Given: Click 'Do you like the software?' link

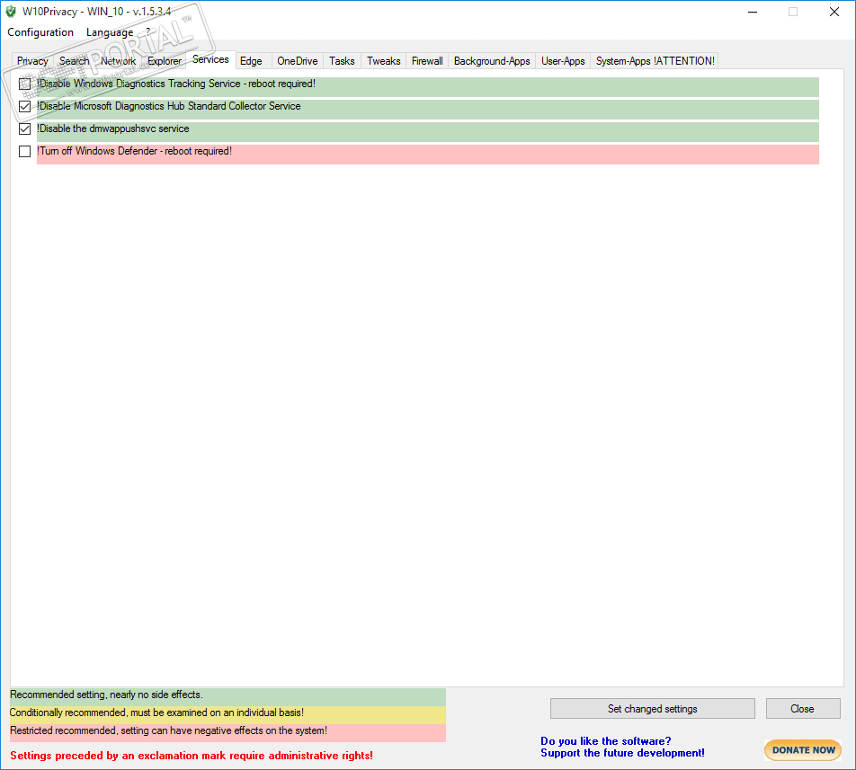Looking at the screenshot, I should pyautogui.click(x=605, y=741).
